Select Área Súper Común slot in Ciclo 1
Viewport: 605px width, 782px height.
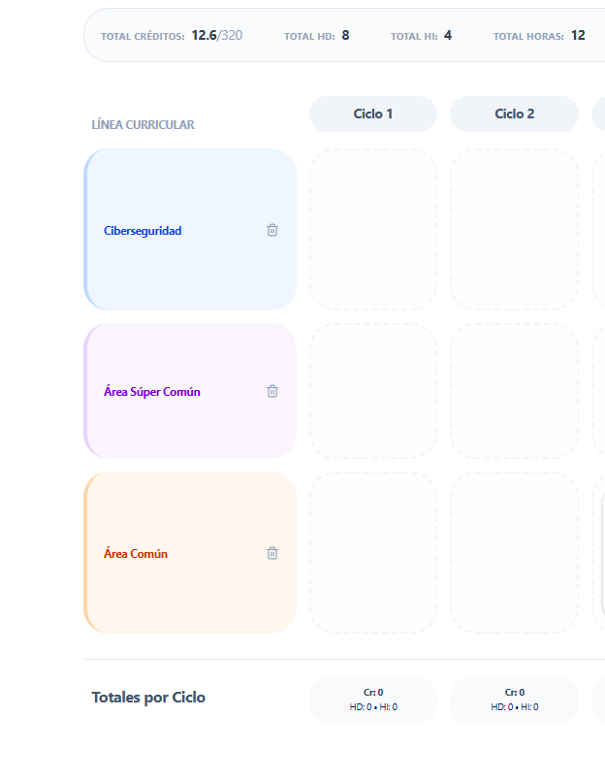[x=373, y=391]
